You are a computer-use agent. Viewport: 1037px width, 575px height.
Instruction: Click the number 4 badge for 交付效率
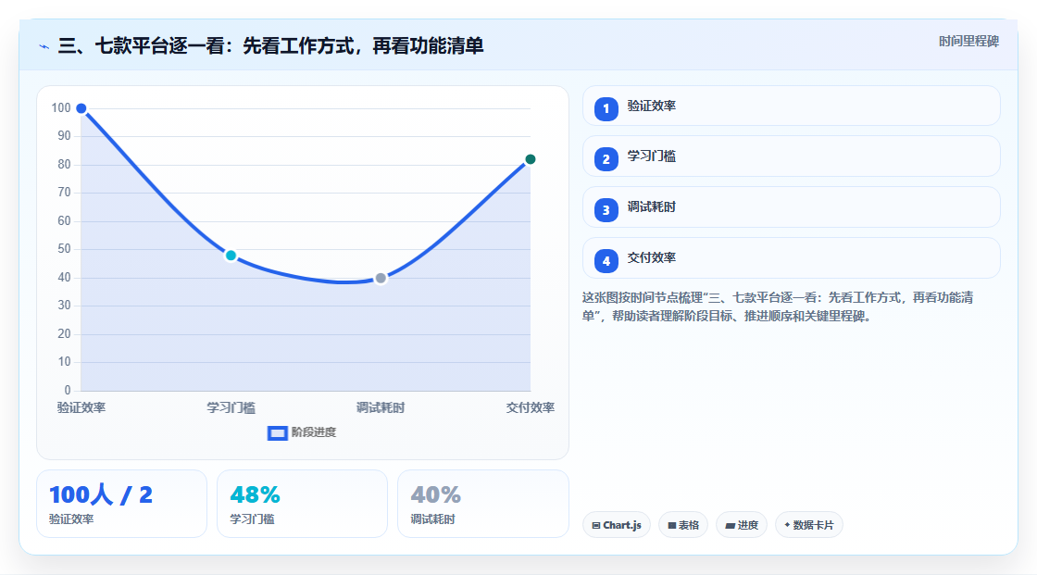click(606, 261)
